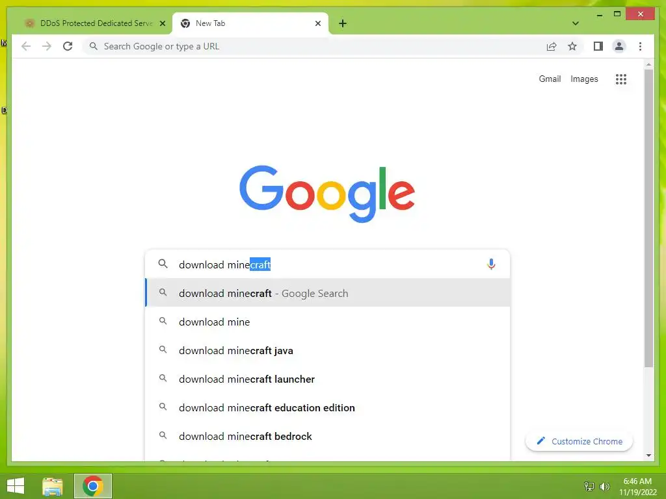The image size is (666, 499).
Task: Close the DDoS Protected Dedicated Server tab
Action: (162, 23)
